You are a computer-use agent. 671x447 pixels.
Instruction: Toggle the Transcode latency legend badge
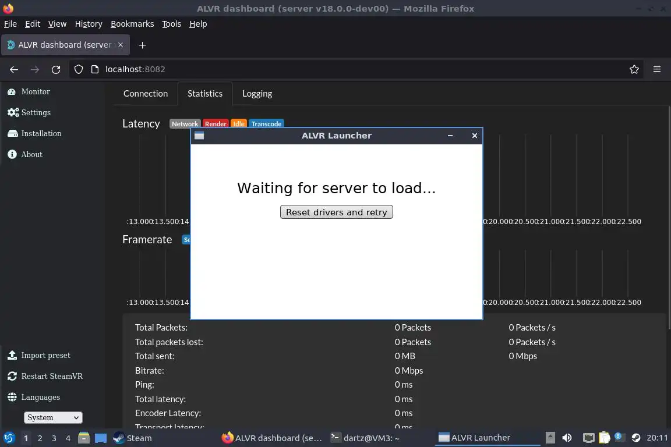266,123
